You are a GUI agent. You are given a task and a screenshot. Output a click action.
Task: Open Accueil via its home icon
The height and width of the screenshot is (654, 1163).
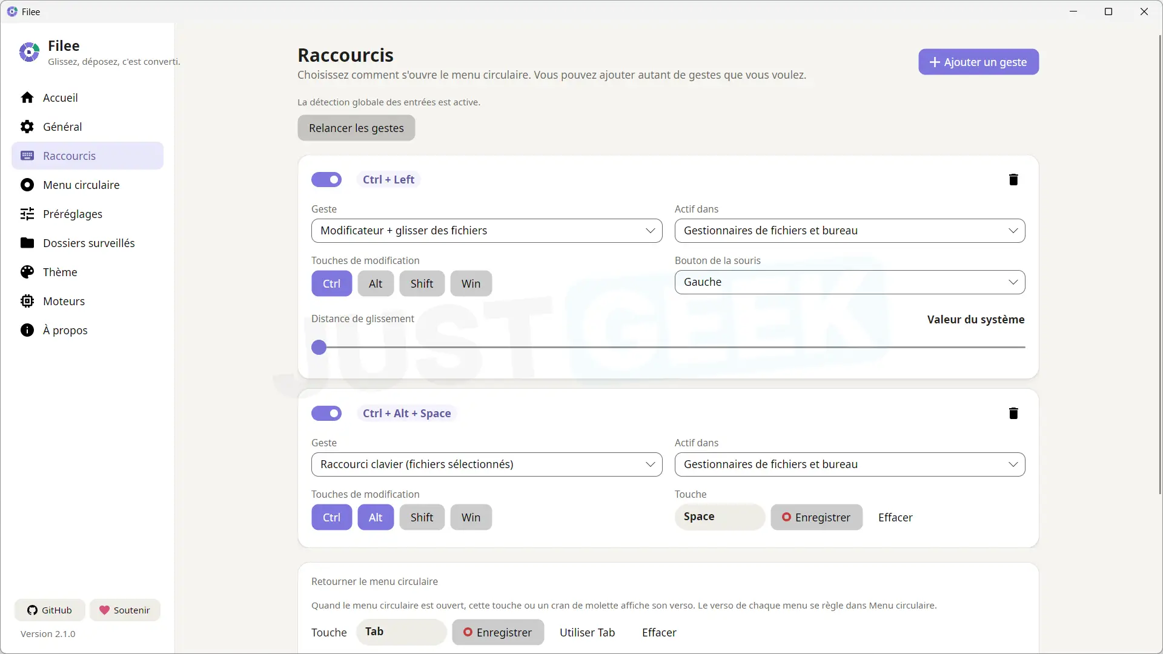(27, 97)
